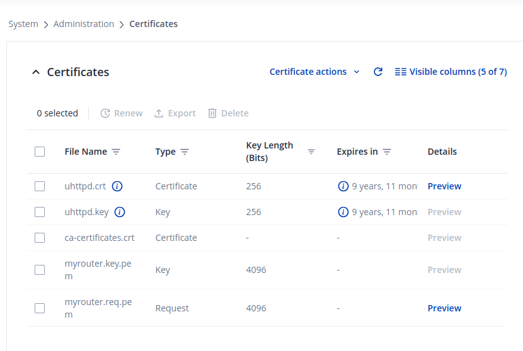
Task: Click expiry info icon in uhttpd.crt row
Action: [x=343, y=186]
